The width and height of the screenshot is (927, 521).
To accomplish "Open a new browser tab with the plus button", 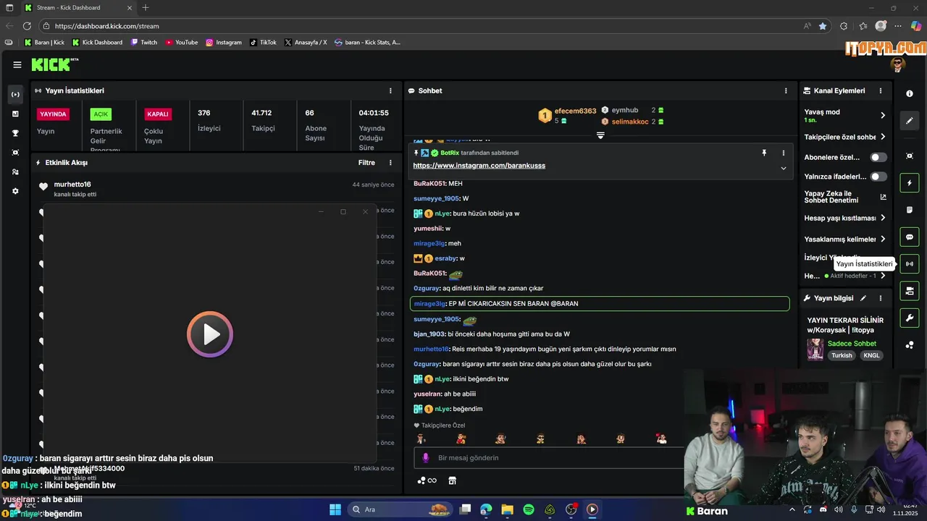I will (146, 8).
